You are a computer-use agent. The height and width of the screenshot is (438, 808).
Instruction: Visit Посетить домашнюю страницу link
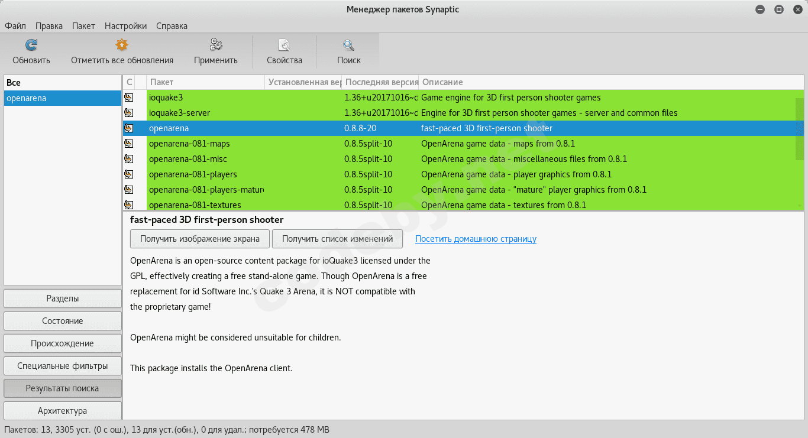click(476, 239)
